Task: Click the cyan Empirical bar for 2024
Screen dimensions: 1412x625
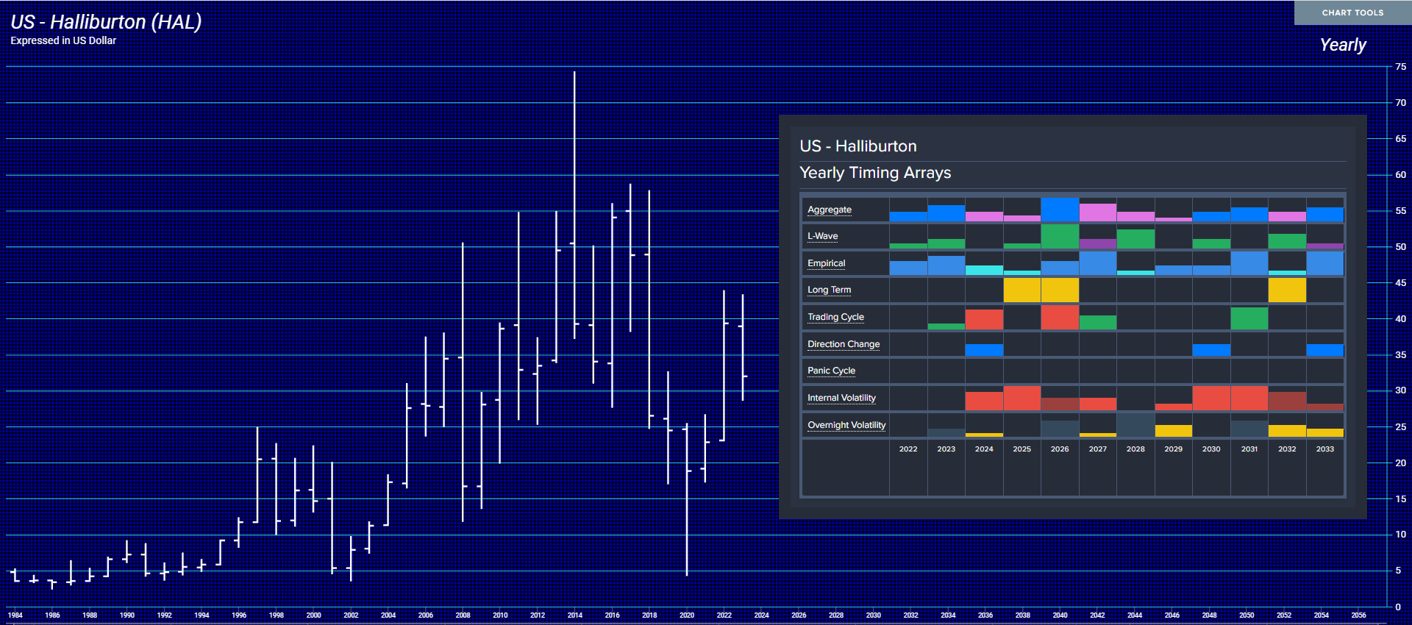Action: pos(984,271)
